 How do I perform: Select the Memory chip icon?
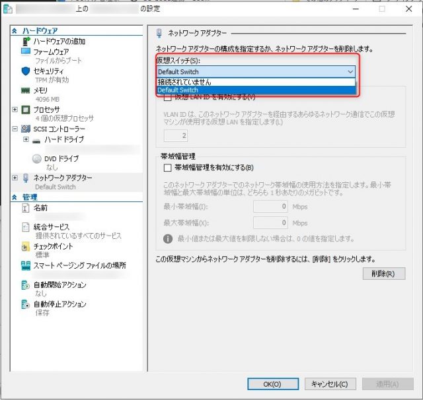[25, 90]
